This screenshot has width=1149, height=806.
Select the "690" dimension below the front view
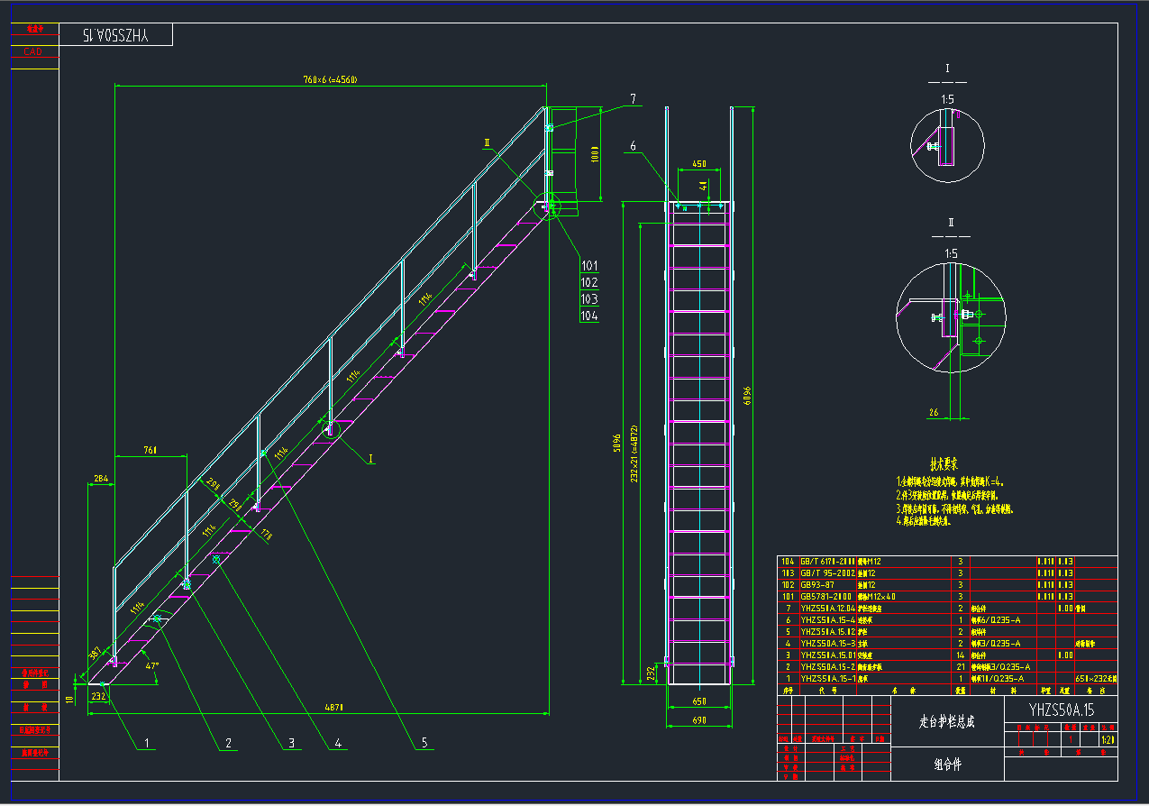pyautogui.click(x=699, y=719)
